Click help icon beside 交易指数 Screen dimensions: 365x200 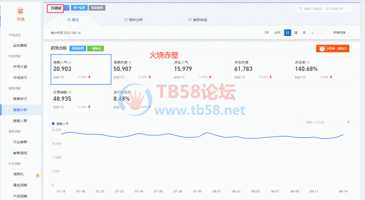[70, 92]
